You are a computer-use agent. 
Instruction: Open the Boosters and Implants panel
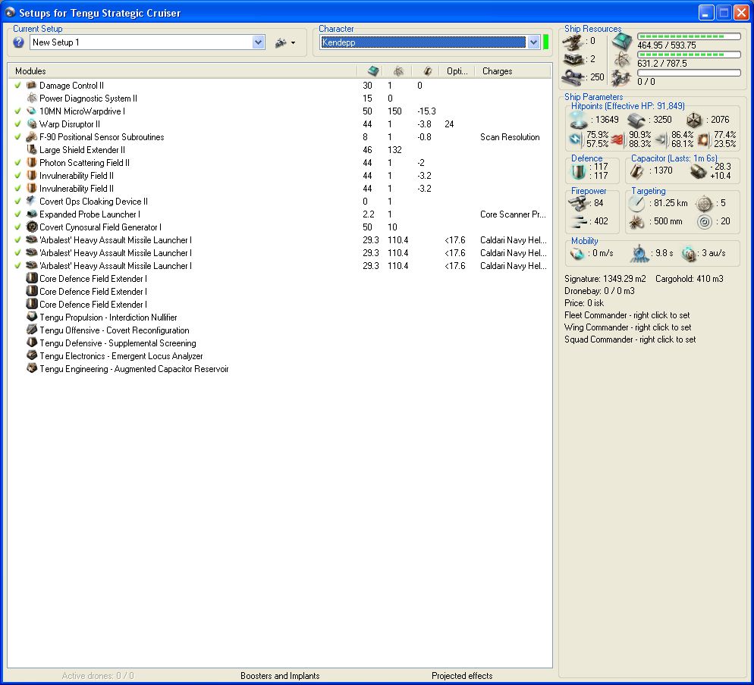coord(280,676)
